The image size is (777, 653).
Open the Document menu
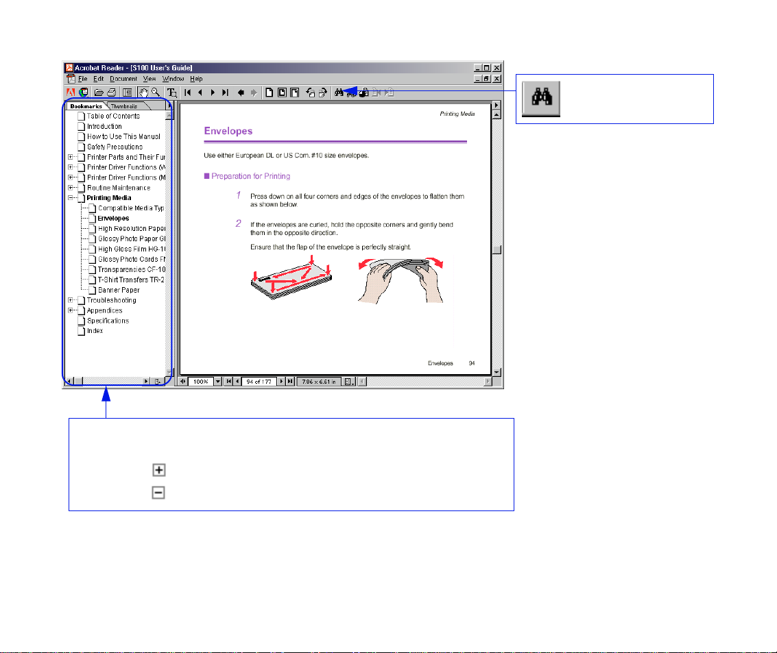(123, 79)
